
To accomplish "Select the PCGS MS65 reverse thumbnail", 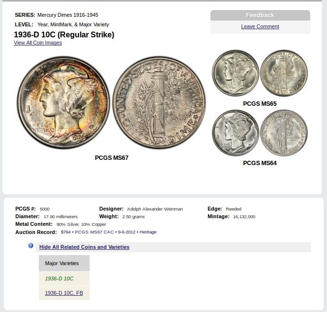I will click(x=284, y=73).
